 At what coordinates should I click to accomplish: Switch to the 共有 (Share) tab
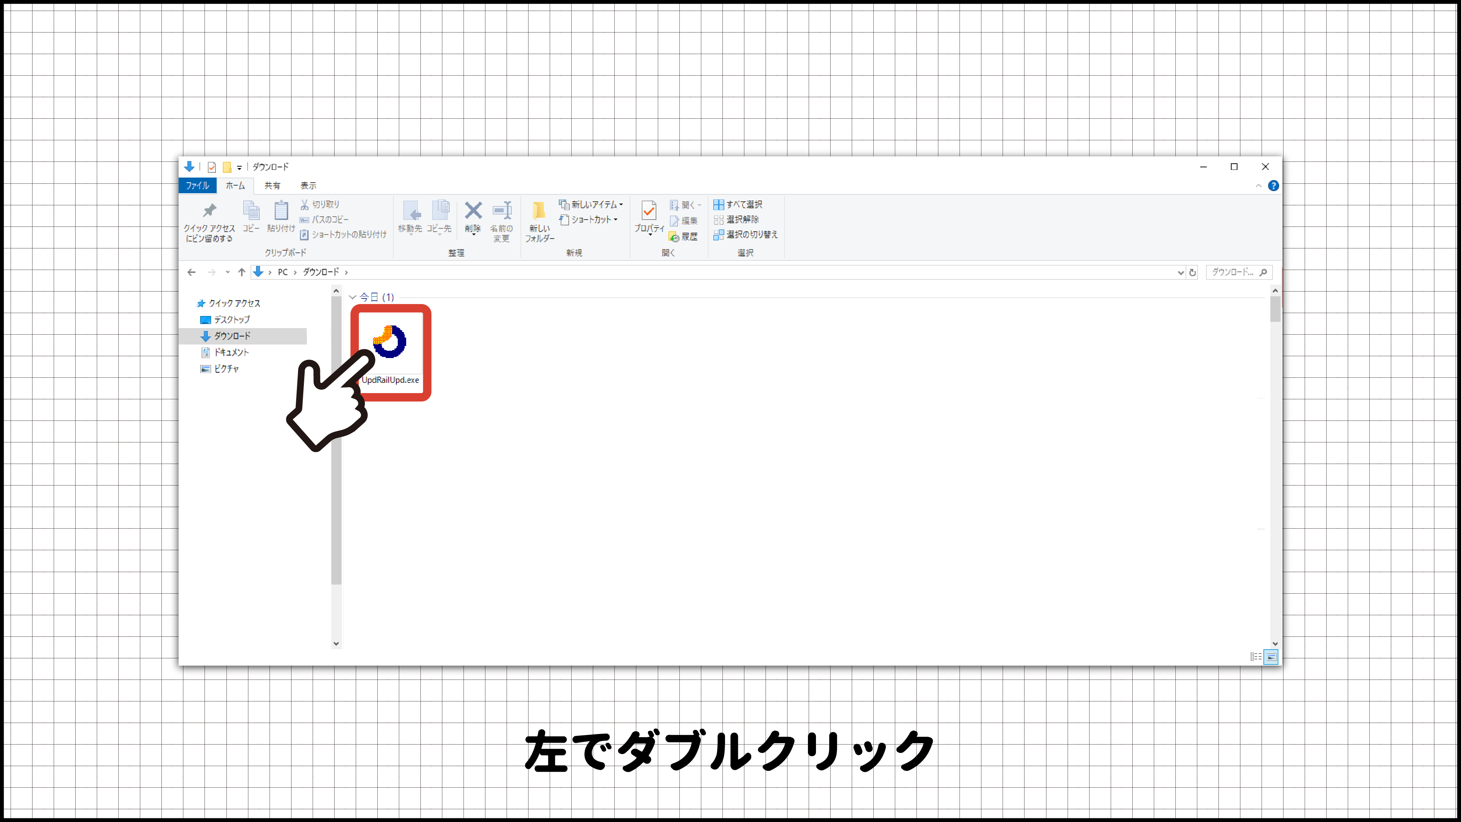[x=273, y=186]
